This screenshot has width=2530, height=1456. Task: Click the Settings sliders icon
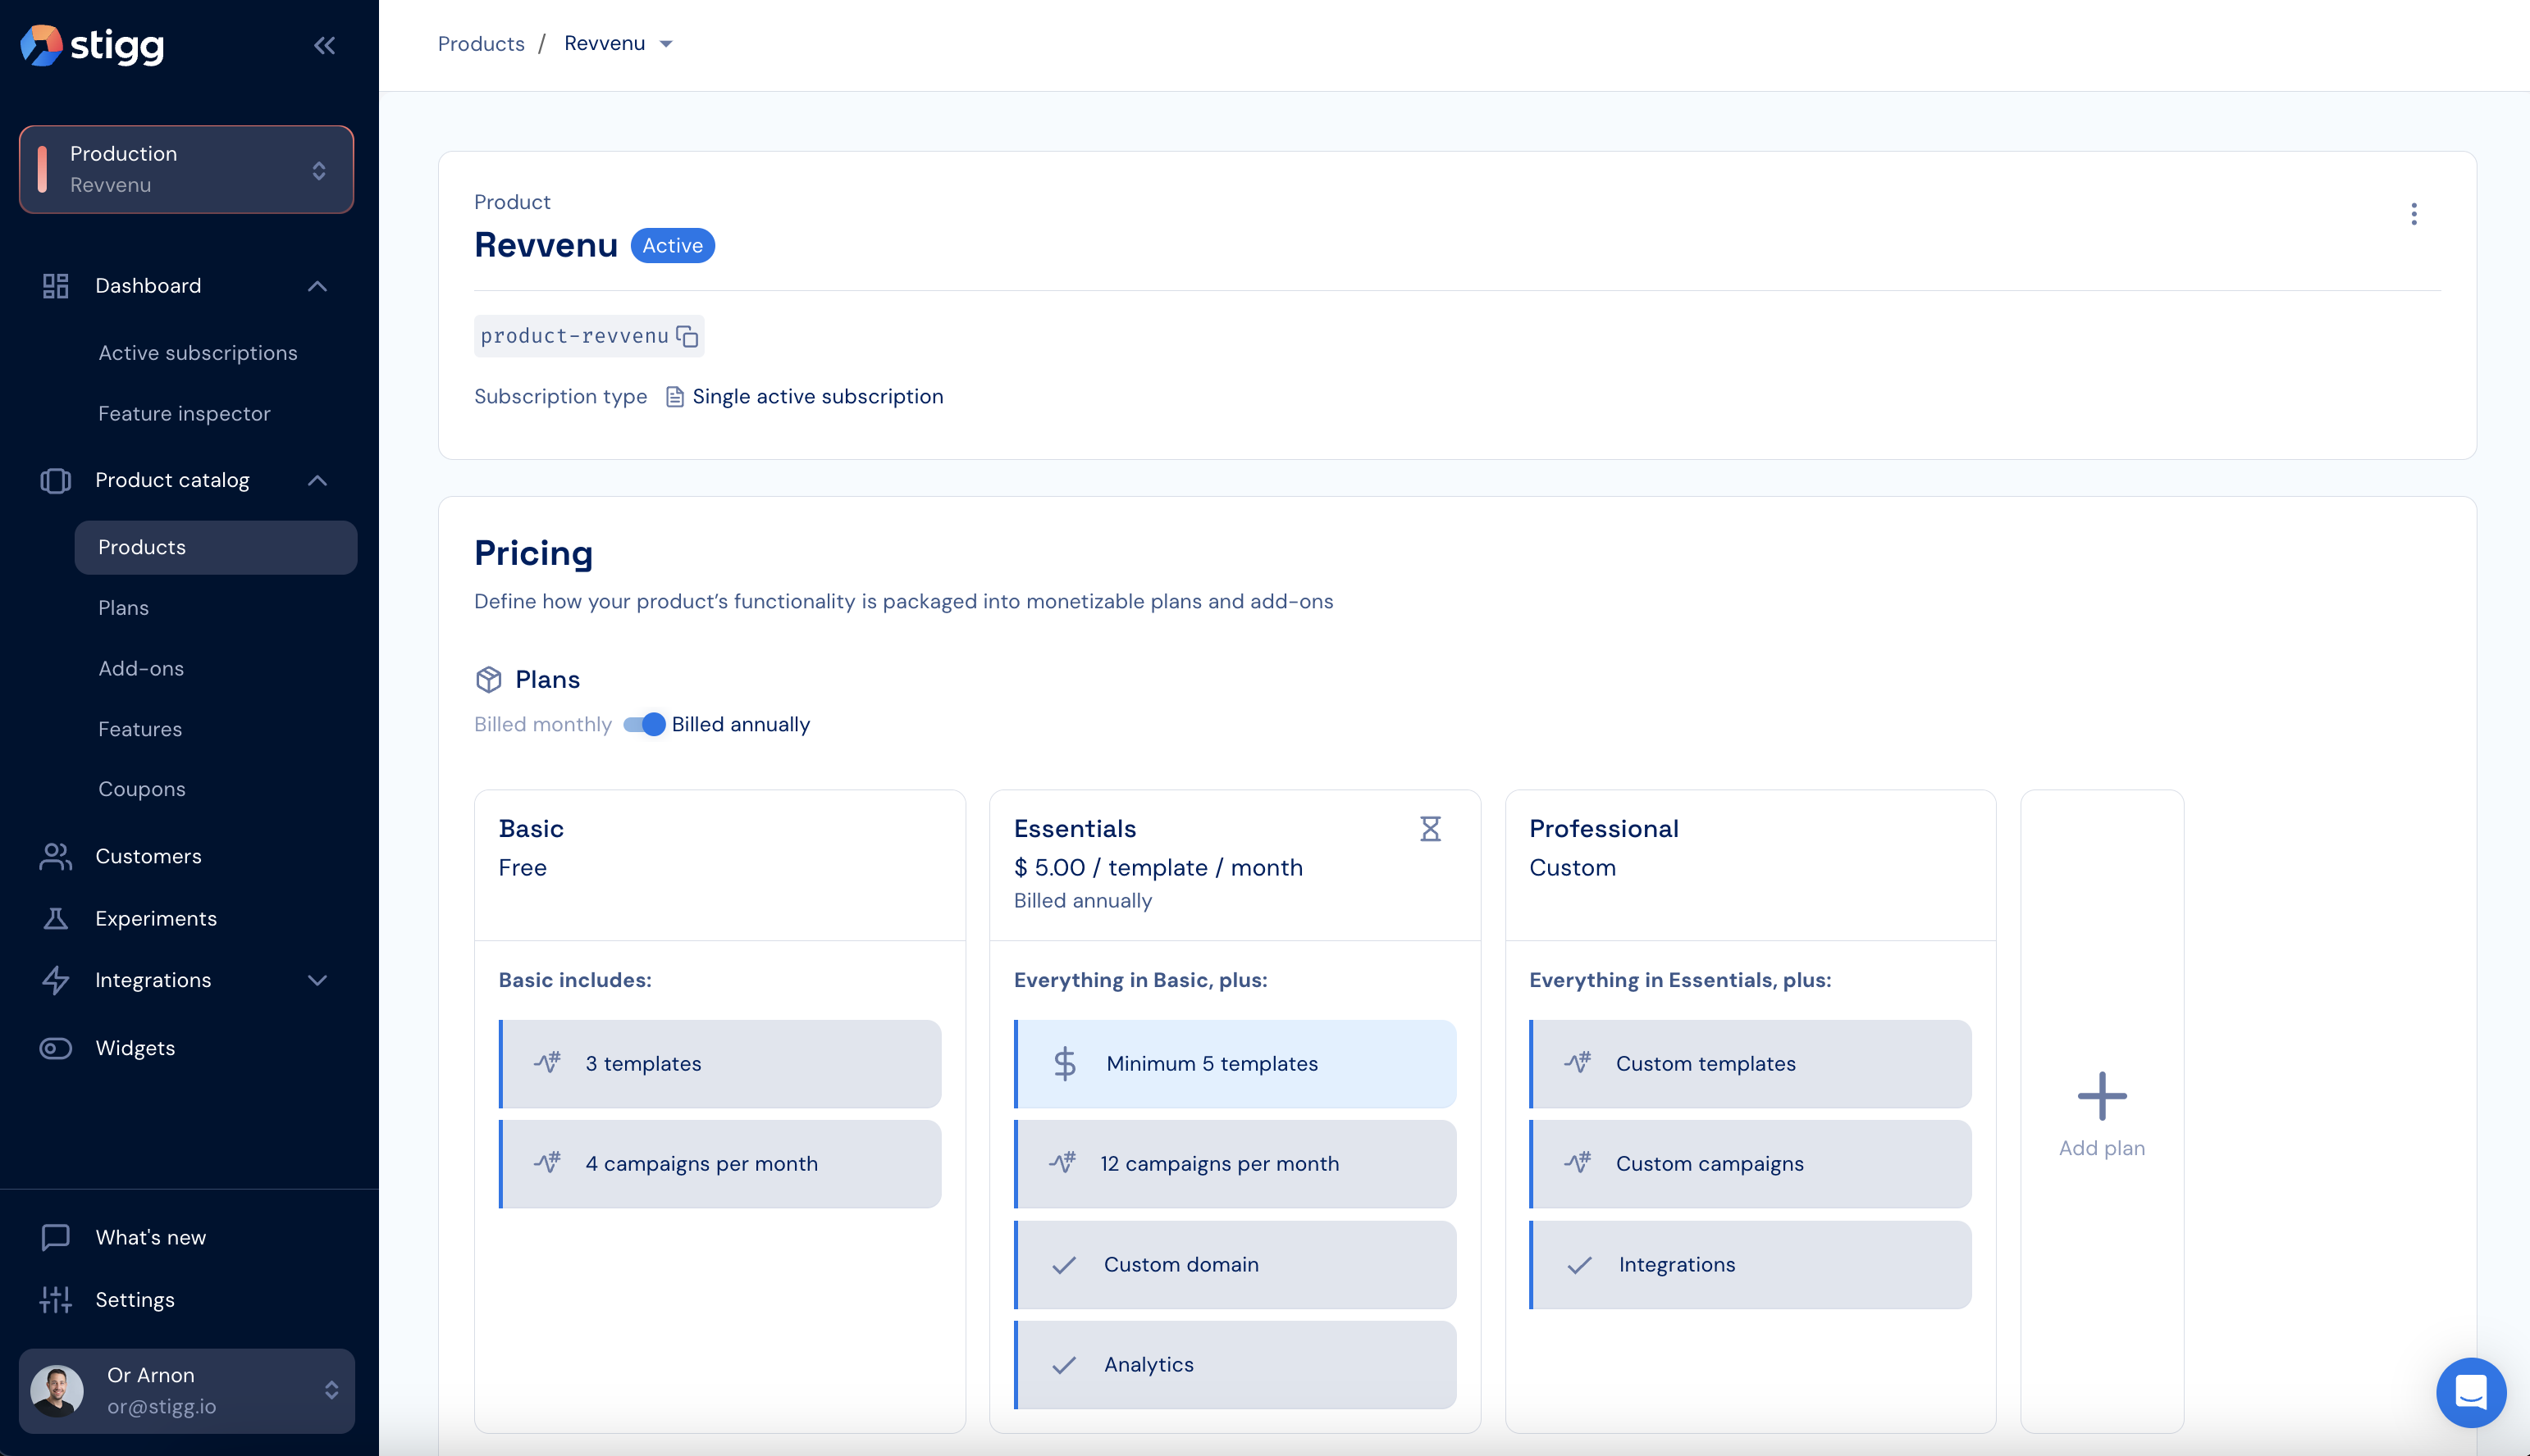coord(55,1299)
